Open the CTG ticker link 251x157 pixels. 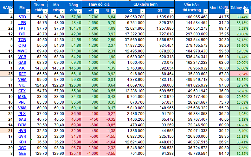(x=22, y=45)
